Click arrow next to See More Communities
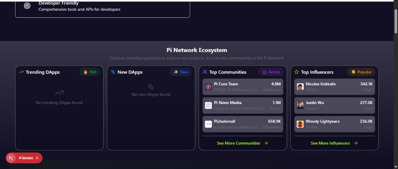Image resolution: width=398 pixels, height=169 pixels. (x=266, y=143)
